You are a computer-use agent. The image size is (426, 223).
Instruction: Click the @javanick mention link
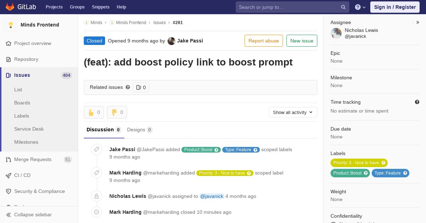coord(212,196)
